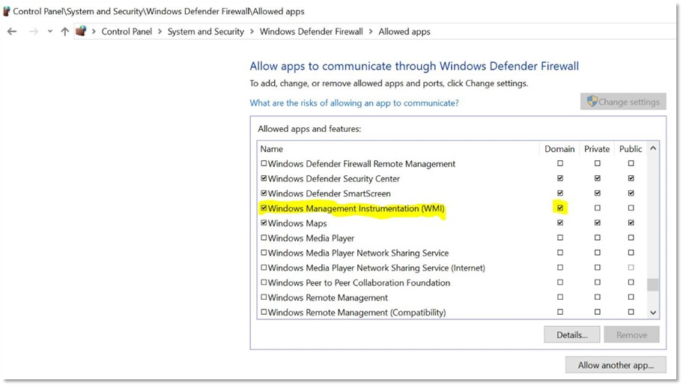Click the Control Panel address bar icon
The width and height of the screenshot is (683, 386).
pos(81,31)
